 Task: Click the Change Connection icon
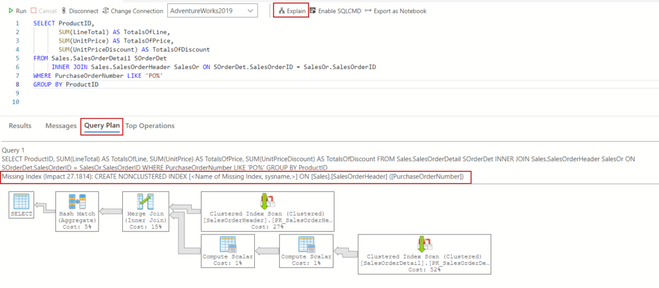106,11
